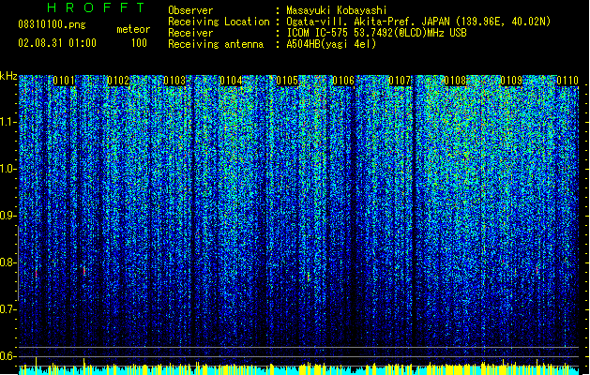Click the 0.8 kHz axis tick label
The height and width of the screenshot is (375, 590).
click(8, 262)
